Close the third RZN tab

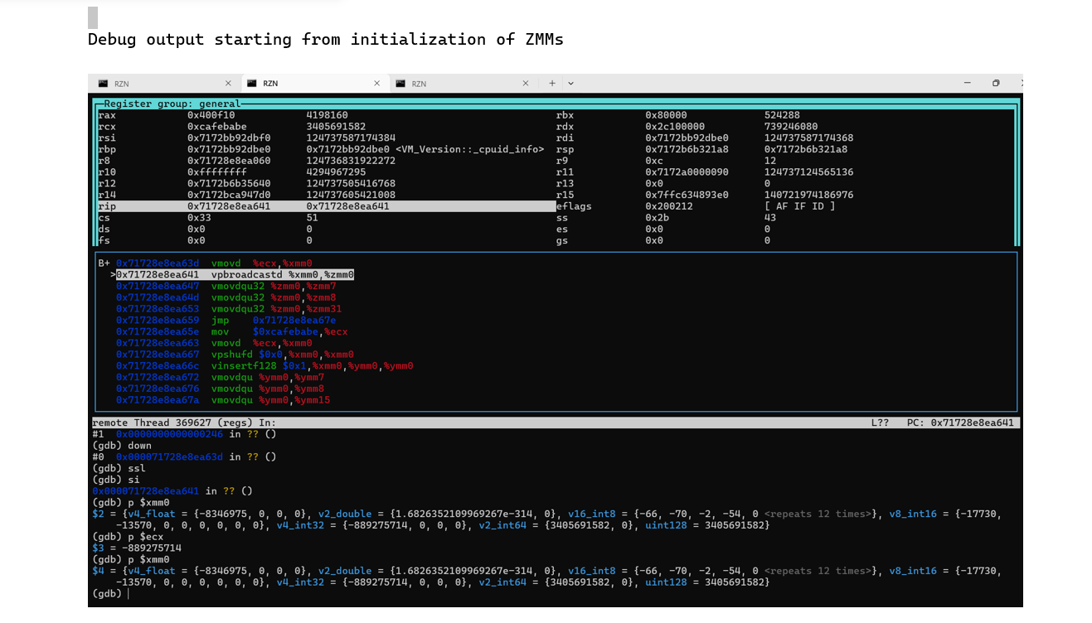[x=526, y=84]
